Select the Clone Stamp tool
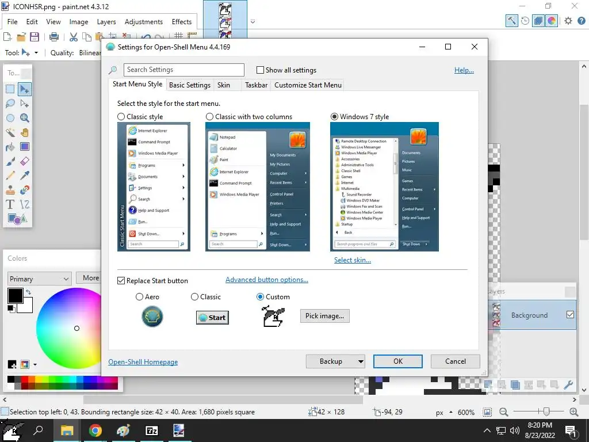Viewport: 589px width, 442px height. pos(10,190)
